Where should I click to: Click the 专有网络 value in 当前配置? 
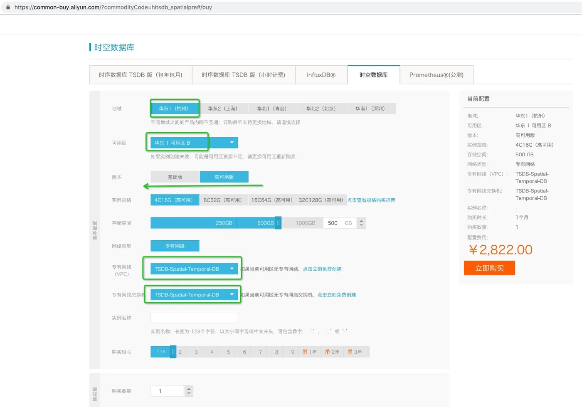pos(525,164)
